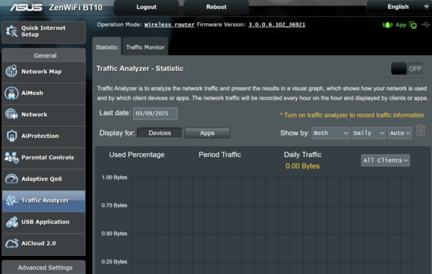Click the Last date input field
This screenshot has height=274, width=432.
tap(155, 114)
